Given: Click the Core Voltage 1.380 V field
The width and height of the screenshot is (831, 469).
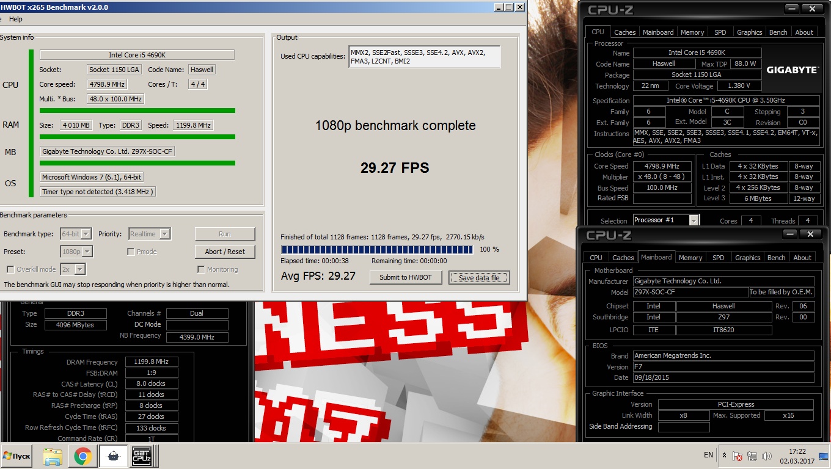Looking at the screenshot, I should point(738,86).
